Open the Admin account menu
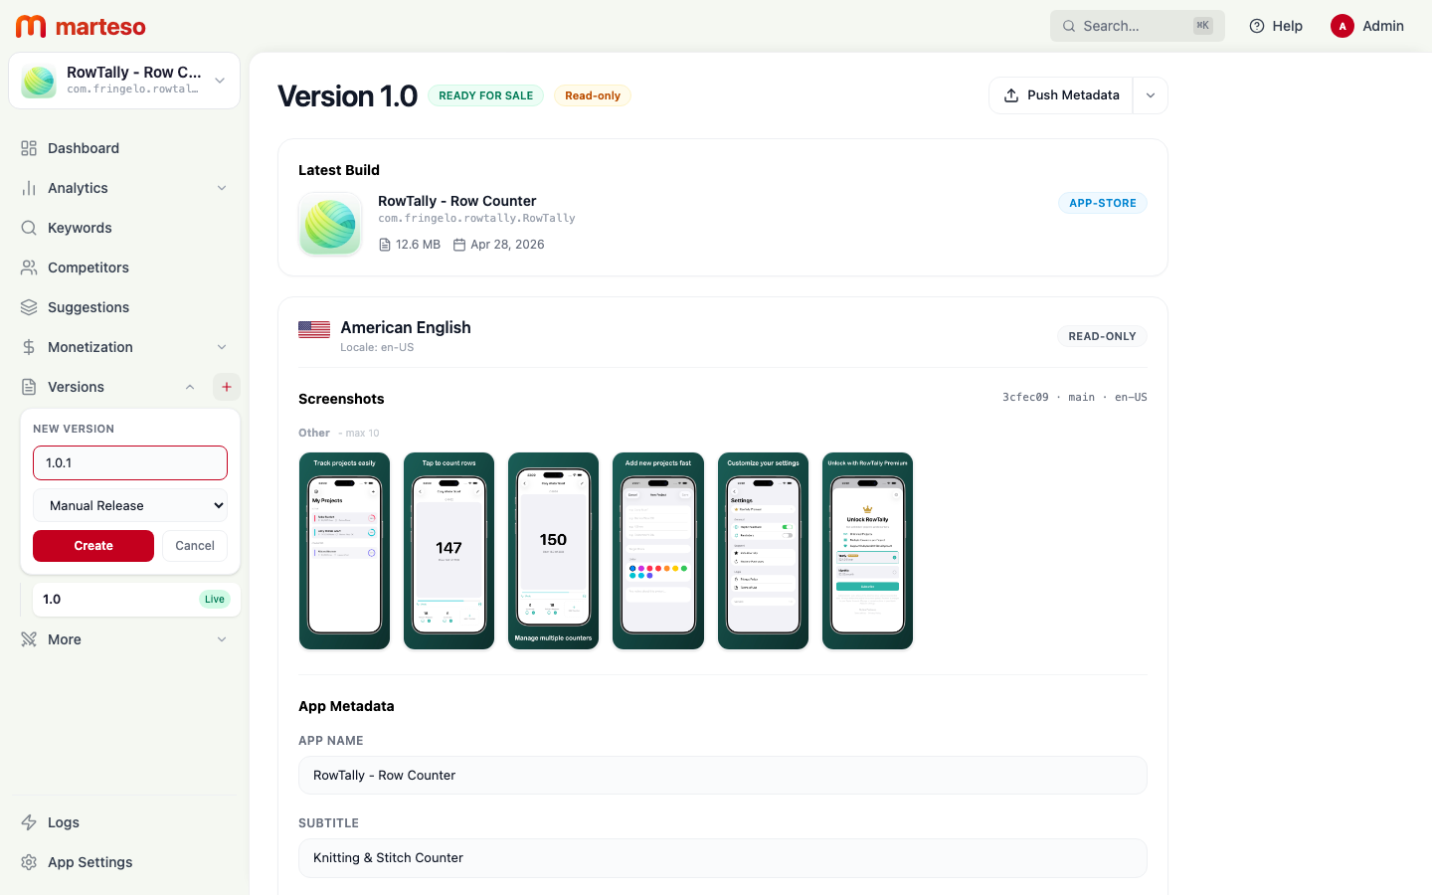This screenshot has height=895, width=1432. tap(1368, 26)
